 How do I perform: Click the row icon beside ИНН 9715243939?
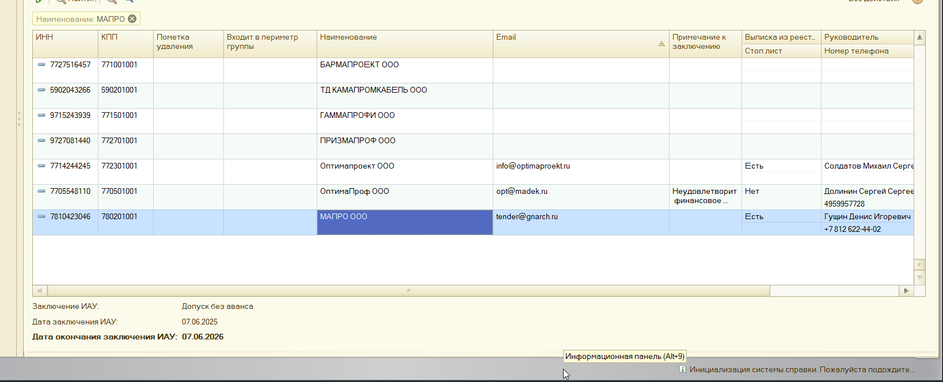[x=41, y=115]
